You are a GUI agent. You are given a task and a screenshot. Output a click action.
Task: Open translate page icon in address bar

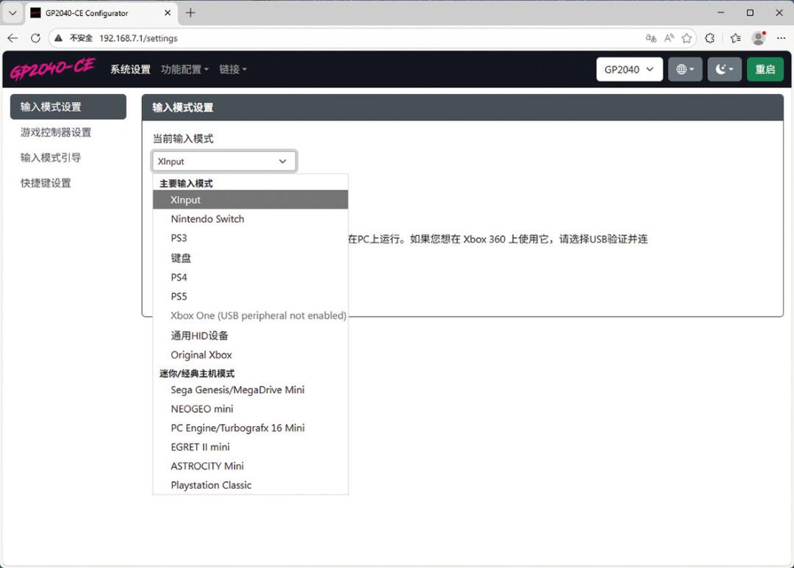coord(651,38)
